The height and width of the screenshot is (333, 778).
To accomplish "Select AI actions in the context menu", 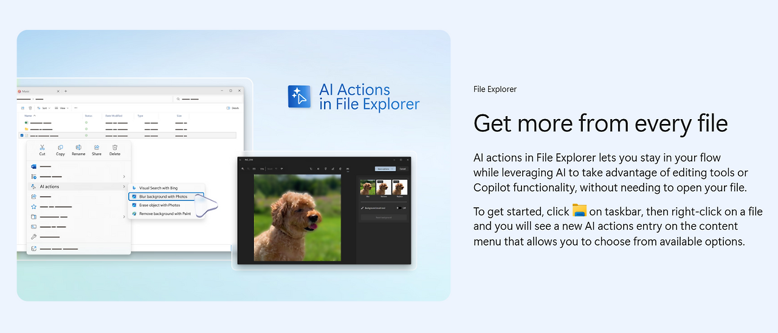I will click(x=78, y=187).
